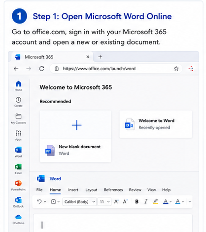206x232 pixels.
Task: Go back with browser back arrow
Action: (16, 69)
